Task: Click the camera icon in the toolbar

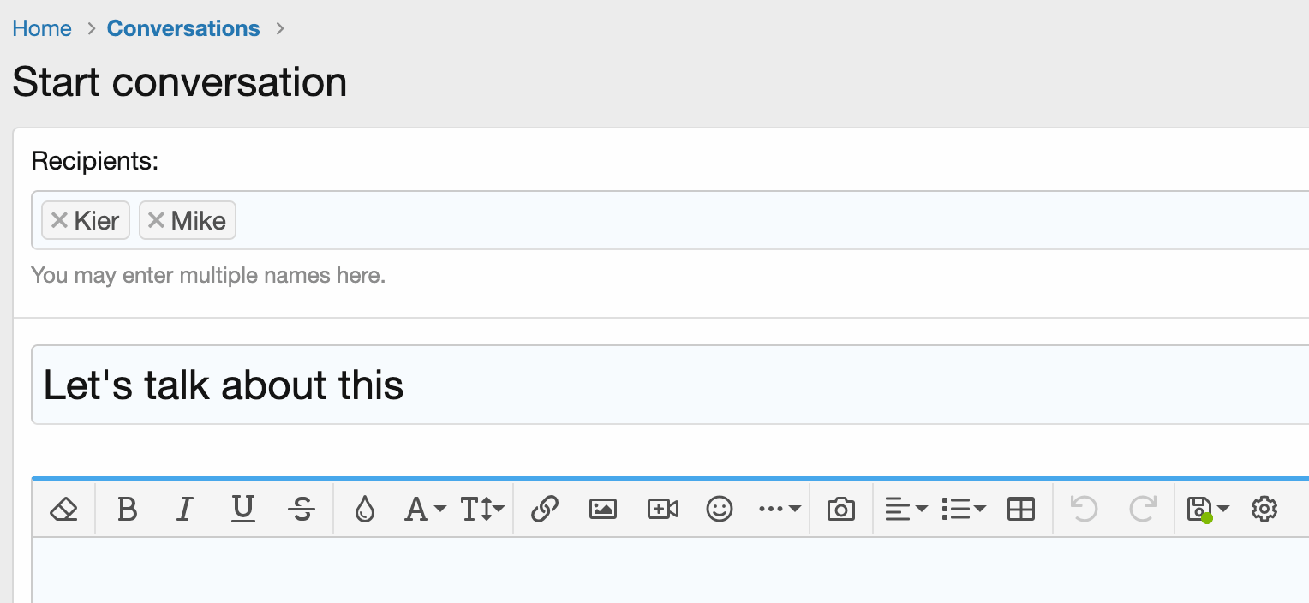Action: pos(840,510)
